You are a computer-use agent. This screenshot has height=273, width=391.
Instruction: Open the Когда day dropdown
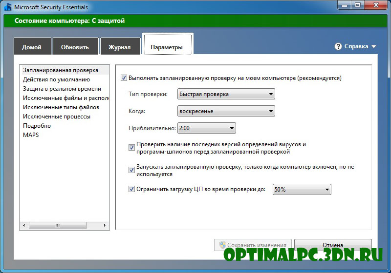pyautogui.click(x=226, y=111)
